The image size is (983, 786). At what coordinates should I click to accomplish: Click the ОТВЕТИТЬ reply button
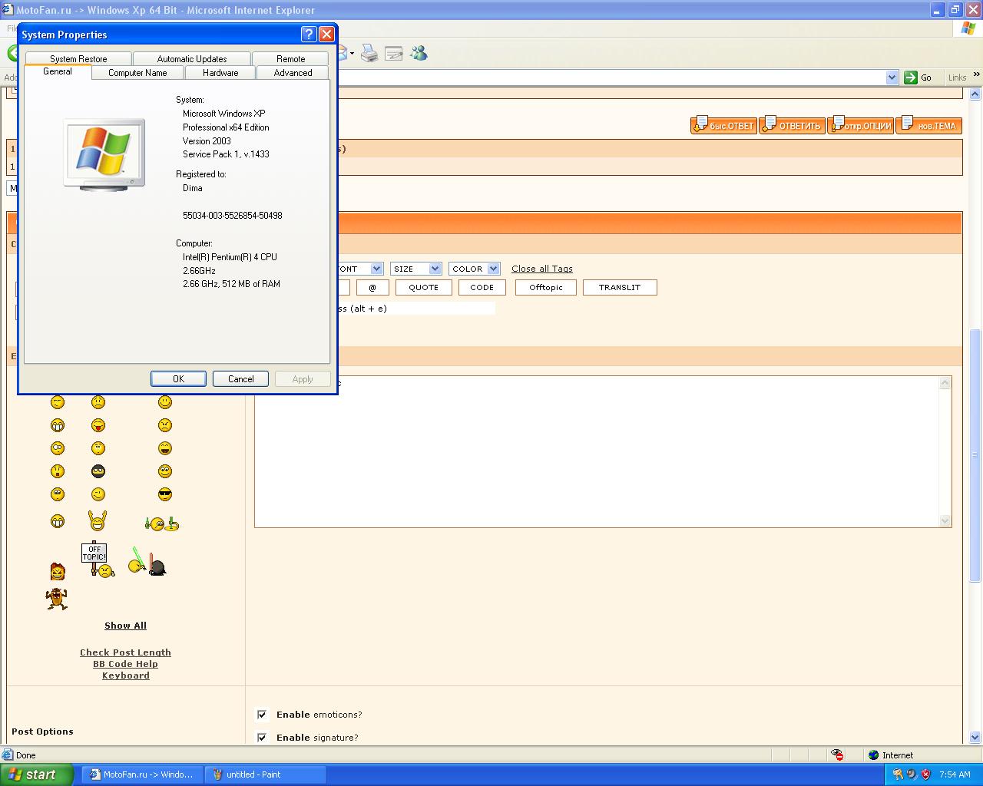(x=792, y=125)
